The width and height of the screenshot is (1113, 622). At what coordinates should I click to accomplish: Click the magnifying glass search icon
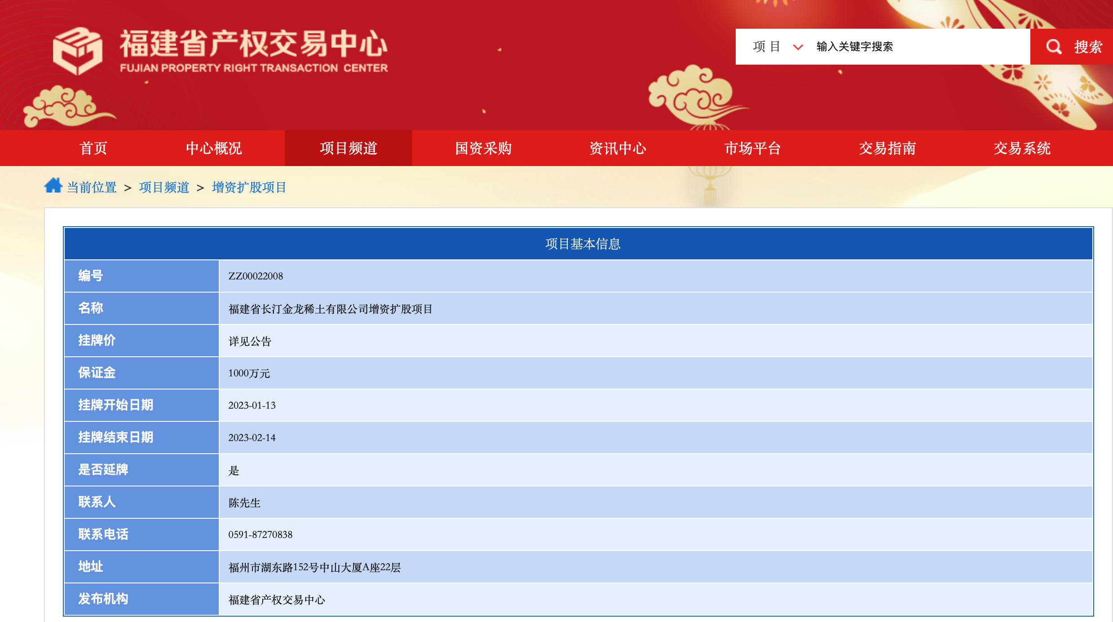click(x=1053, y=47)
